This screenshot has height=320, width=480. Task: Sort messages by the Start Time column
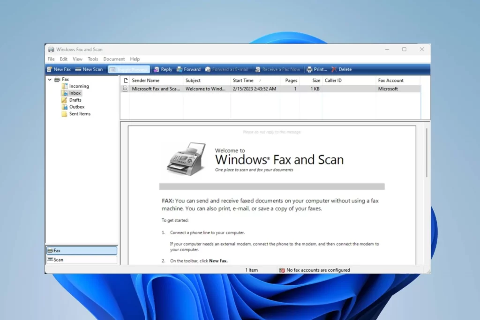click(243, 80)
